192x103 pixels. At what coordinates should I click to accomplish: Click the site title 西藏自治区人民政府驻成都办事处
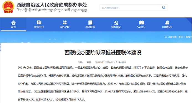point(52,5)
